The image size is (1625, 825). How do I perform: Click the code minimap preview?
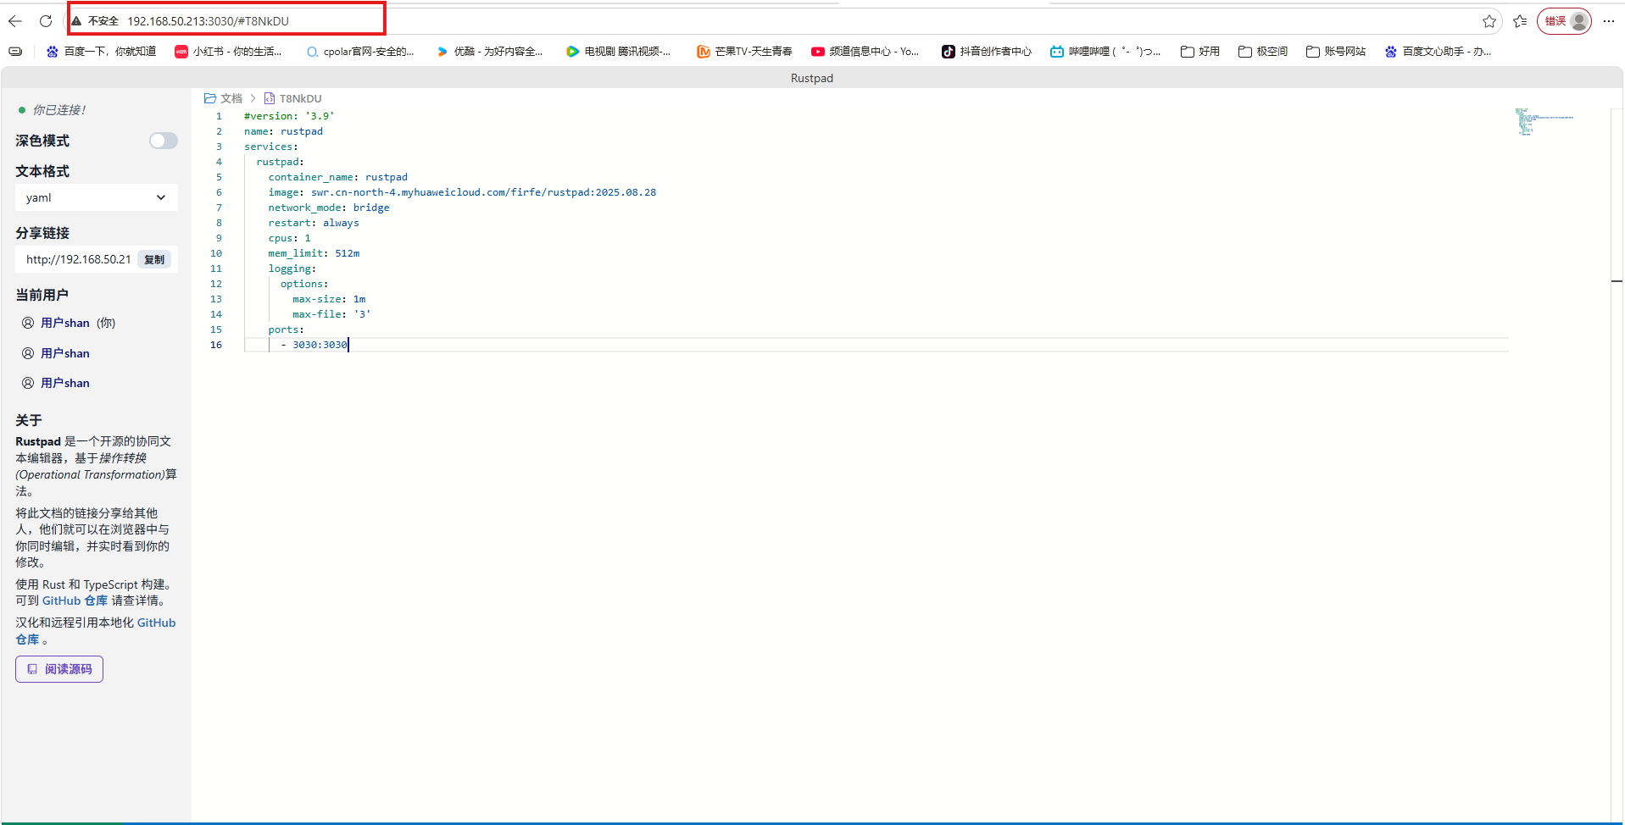coord(1543,121)
